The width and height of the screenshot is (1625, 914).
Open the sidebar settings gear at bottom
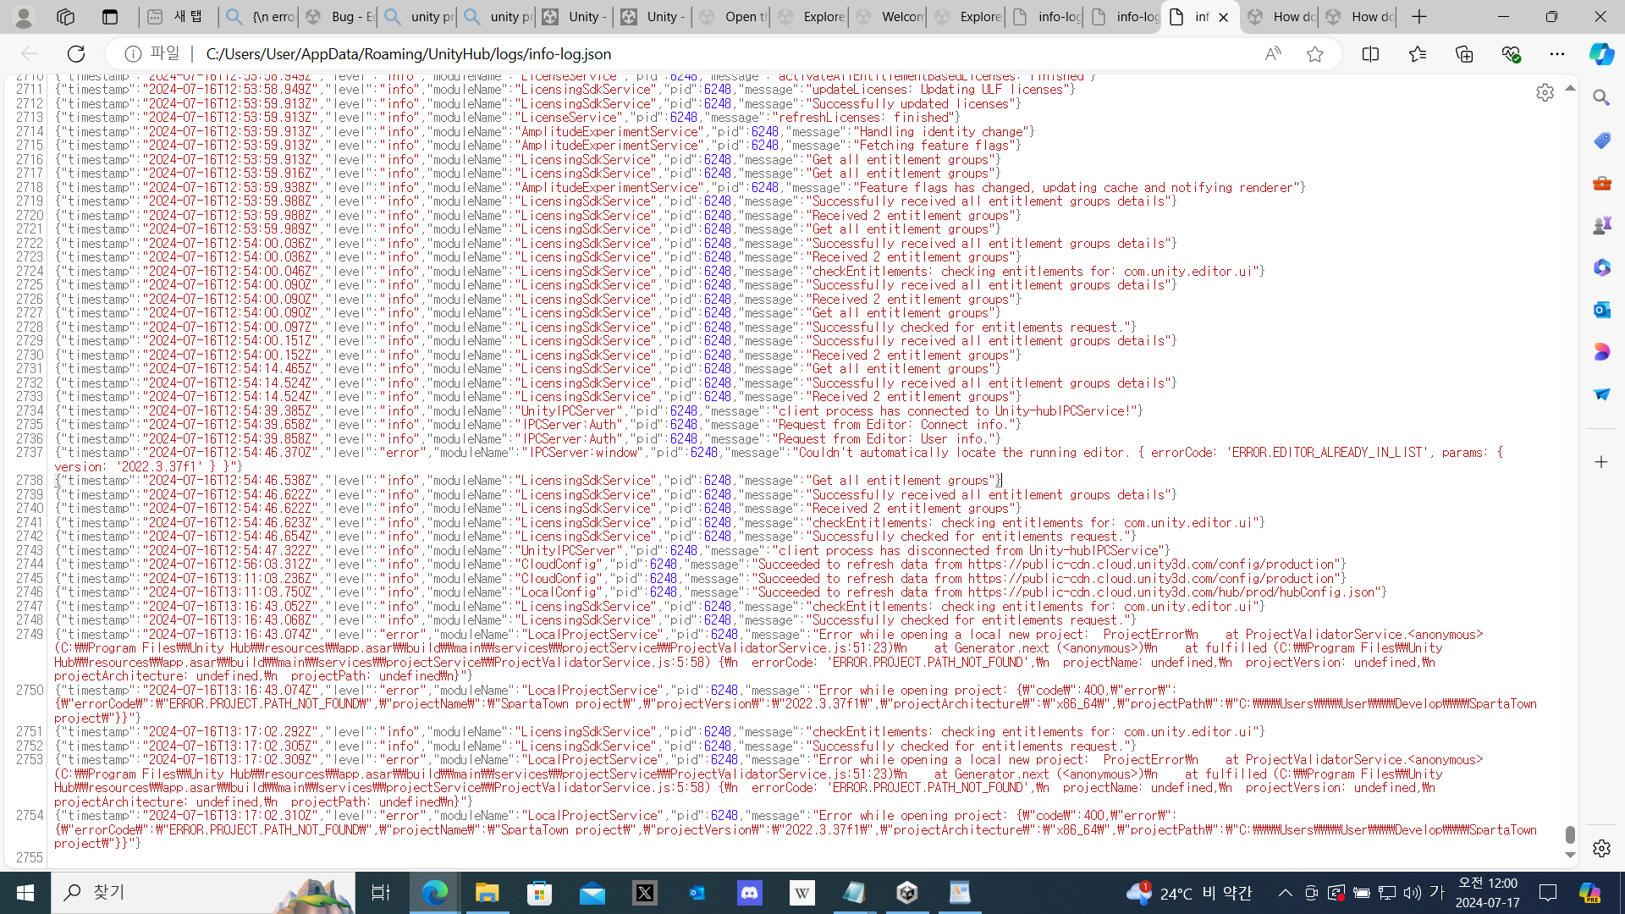[1601, 848]
